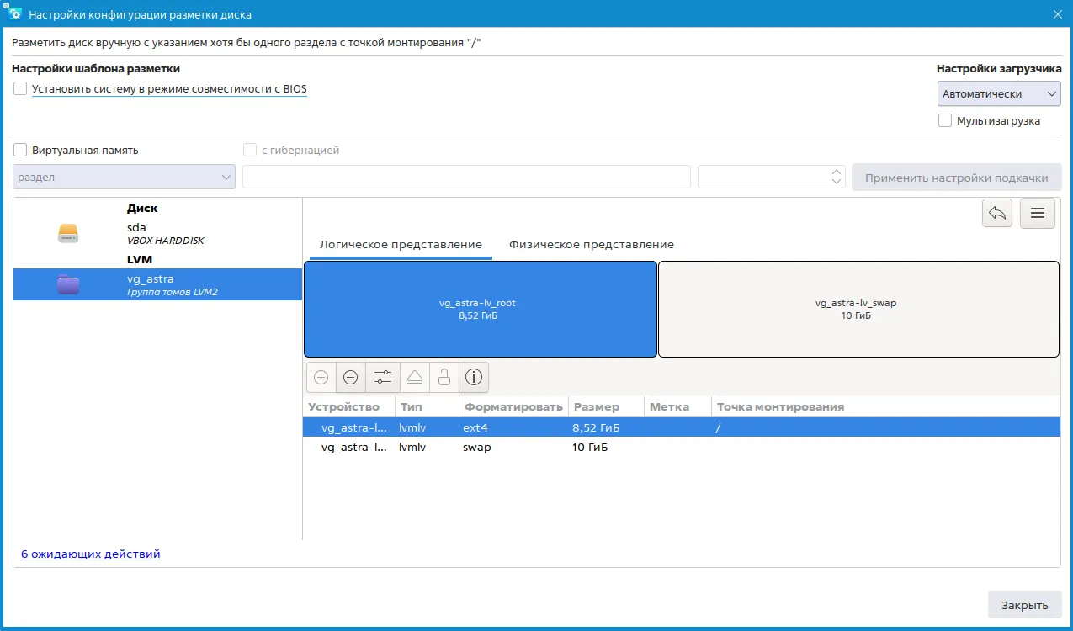Show partition info with the i icon
This screenshot has width=1073, height=631.
click(x=474, y=378)
